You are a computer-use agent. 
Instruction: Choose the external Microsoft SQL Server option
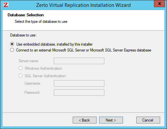click(x=12, y=50)
